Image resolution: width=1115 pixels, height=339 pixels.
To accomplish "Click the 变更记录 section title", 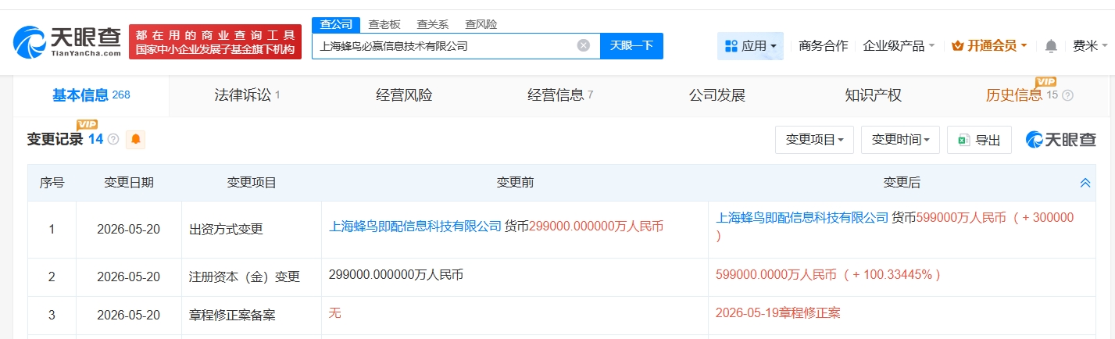I will (x=55, y=139).
